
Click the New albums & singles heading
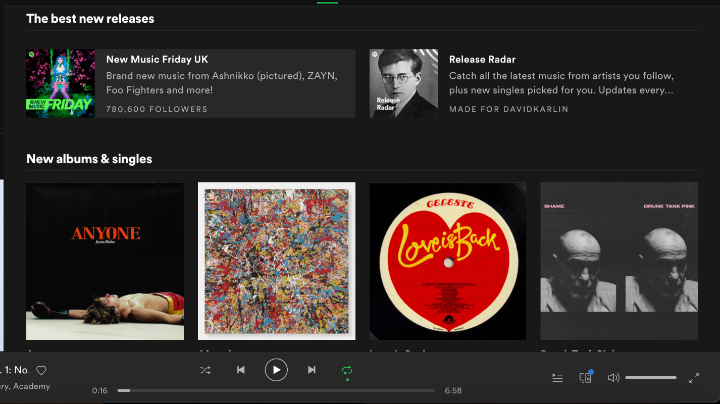click(x=89, y=159)
